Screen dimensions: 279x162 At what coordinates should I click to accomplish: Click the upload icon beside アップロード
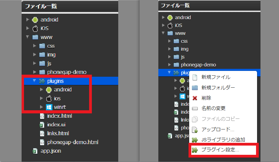click(x=195, y=129)
